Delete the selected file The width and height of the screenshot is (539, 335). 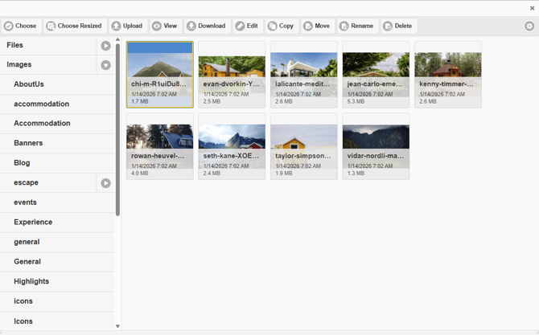399,26
